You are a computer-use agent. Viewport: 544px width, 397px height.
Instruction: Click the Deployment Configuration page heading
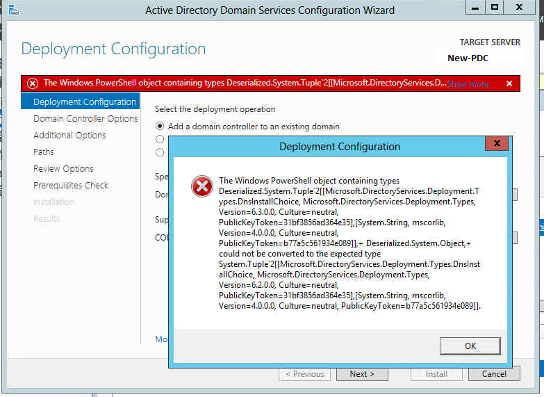pos(113,49)
